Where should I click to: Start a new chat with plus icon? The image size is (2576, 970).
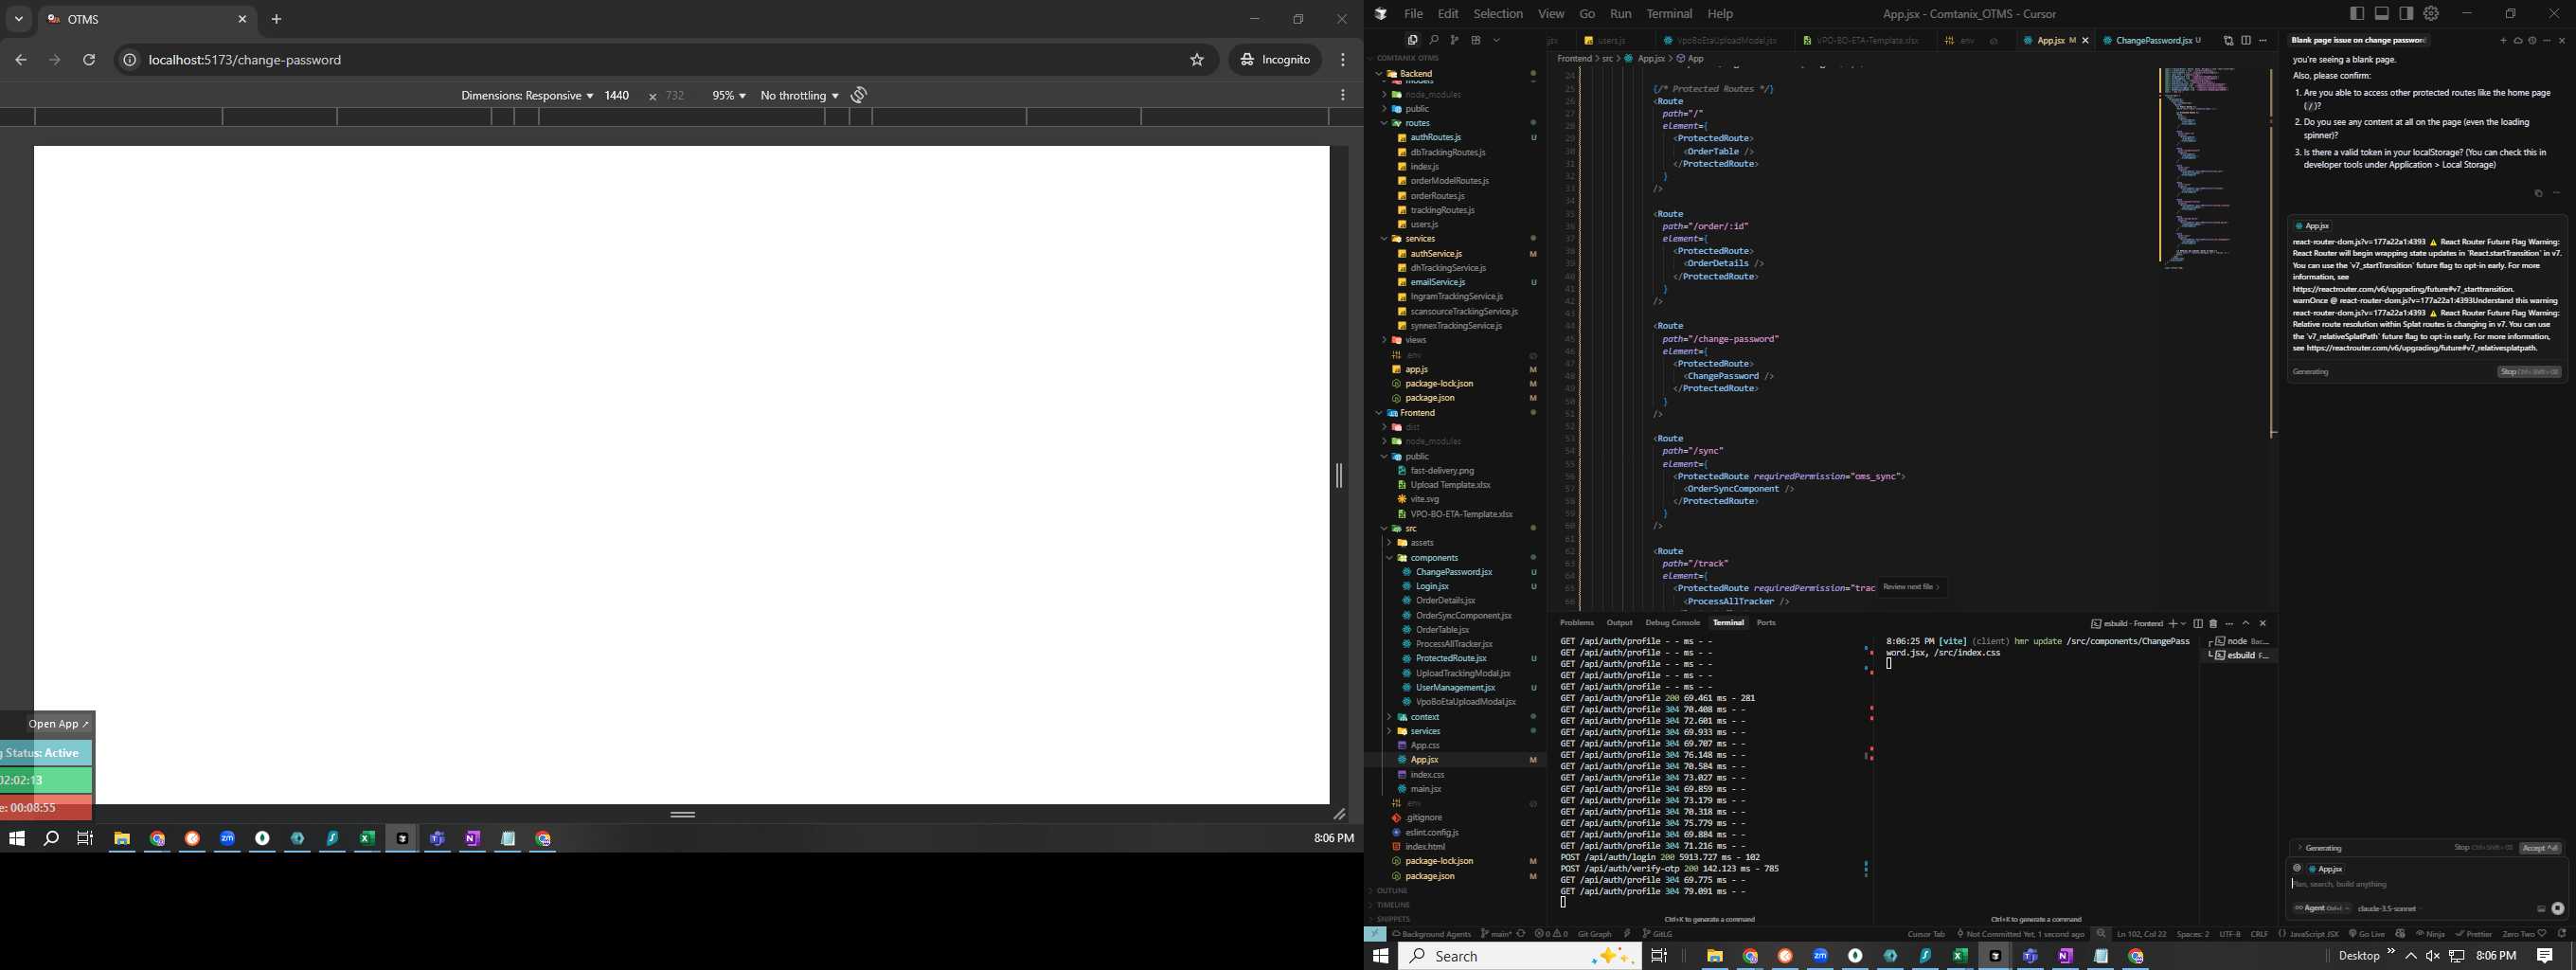coord(2503,40)
